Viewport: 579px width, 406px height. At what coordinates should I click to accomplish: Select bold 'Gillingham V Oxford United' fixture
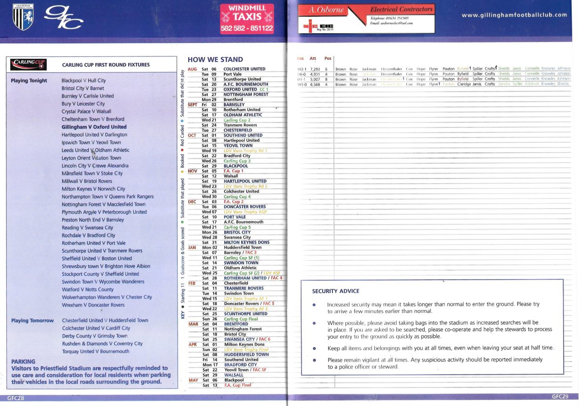coord(94,127)
